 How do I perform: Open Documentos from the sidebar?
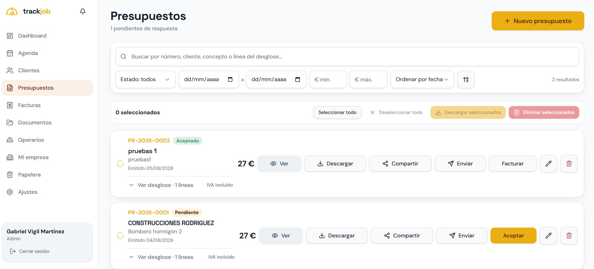[x=47, y=123]
